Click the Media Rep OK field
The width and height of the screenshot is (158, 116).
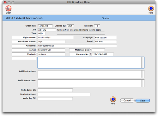[55, 99]
